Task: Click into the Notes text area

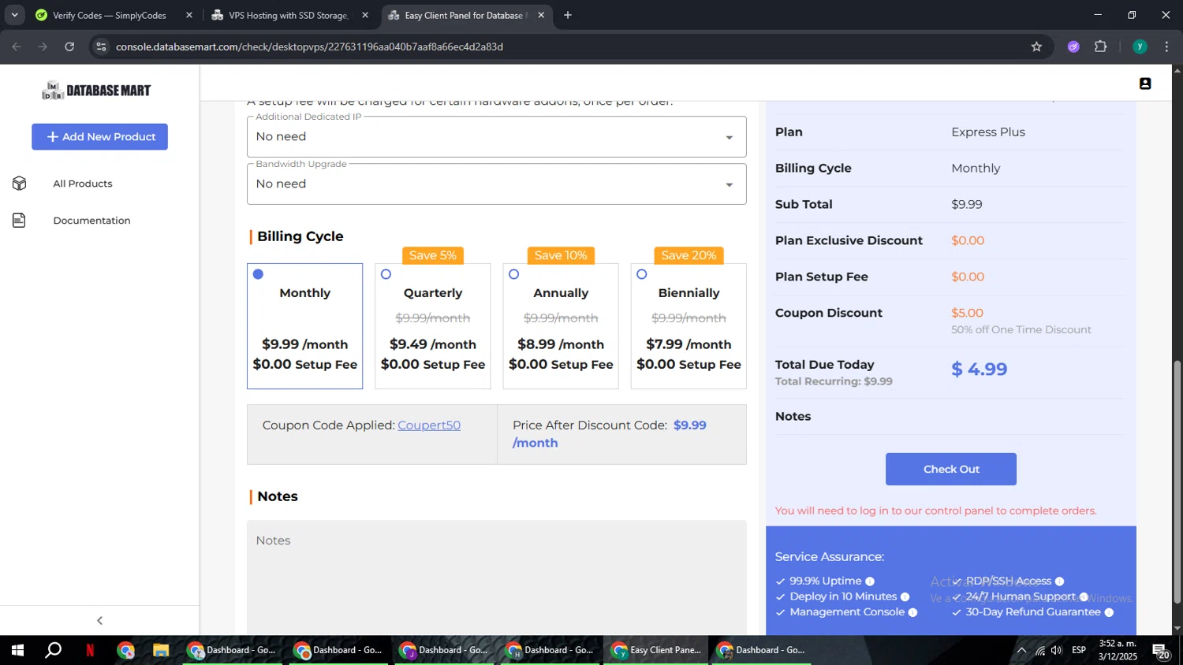Action: 496,577
